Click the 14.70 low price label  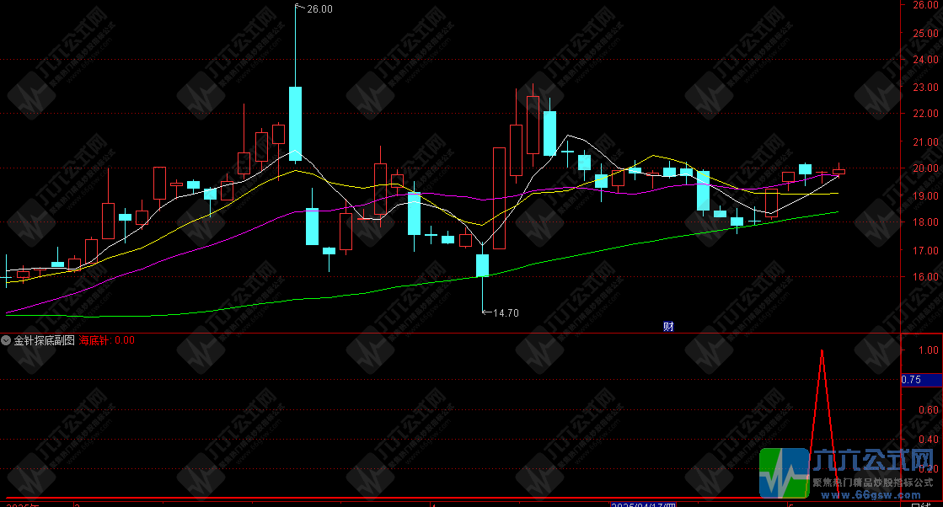pos(505,312)
